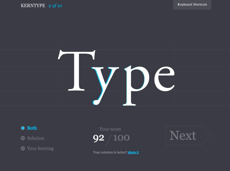Select the Both radio button
The width and height of the screenshot is (230, 171).
click(x=23, y=128)
